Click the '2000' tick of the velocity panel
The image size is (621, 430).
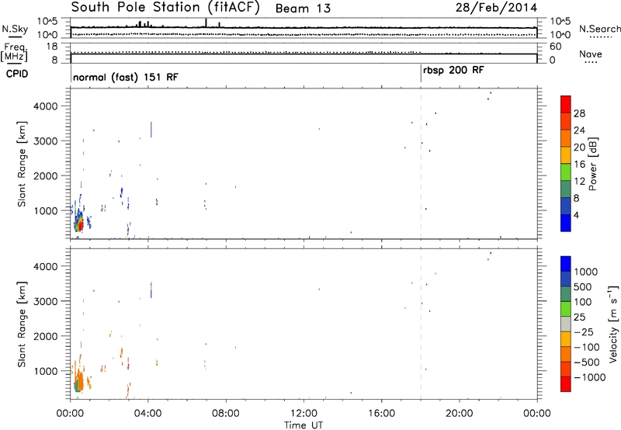(x=46, y=336)
